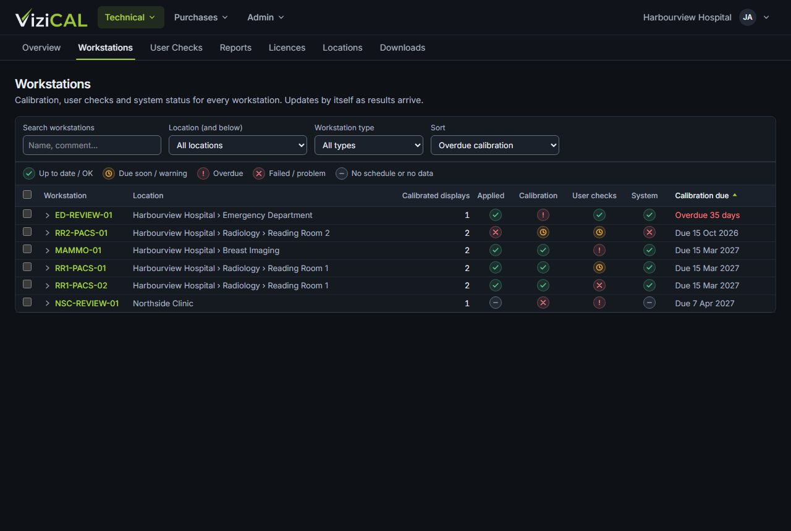Click the failed System icon for RR2-PACS-01

pos(649,233)
